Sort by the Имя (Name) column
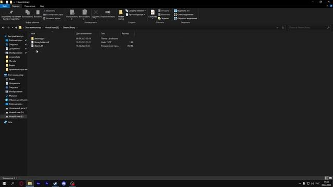Screen dimensions: 333x187 tap(52, 33)
